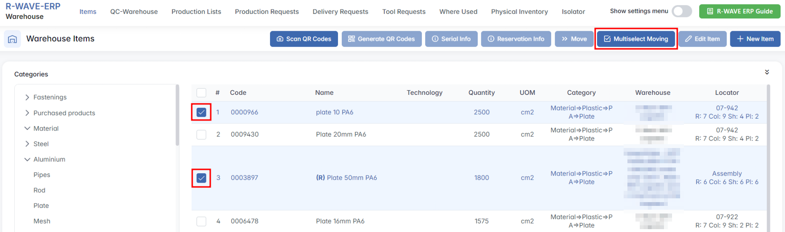Screen dimensions: 785x232
Task: Check the checkbox for Plate 20mm PA6
Action: point(201,135)
